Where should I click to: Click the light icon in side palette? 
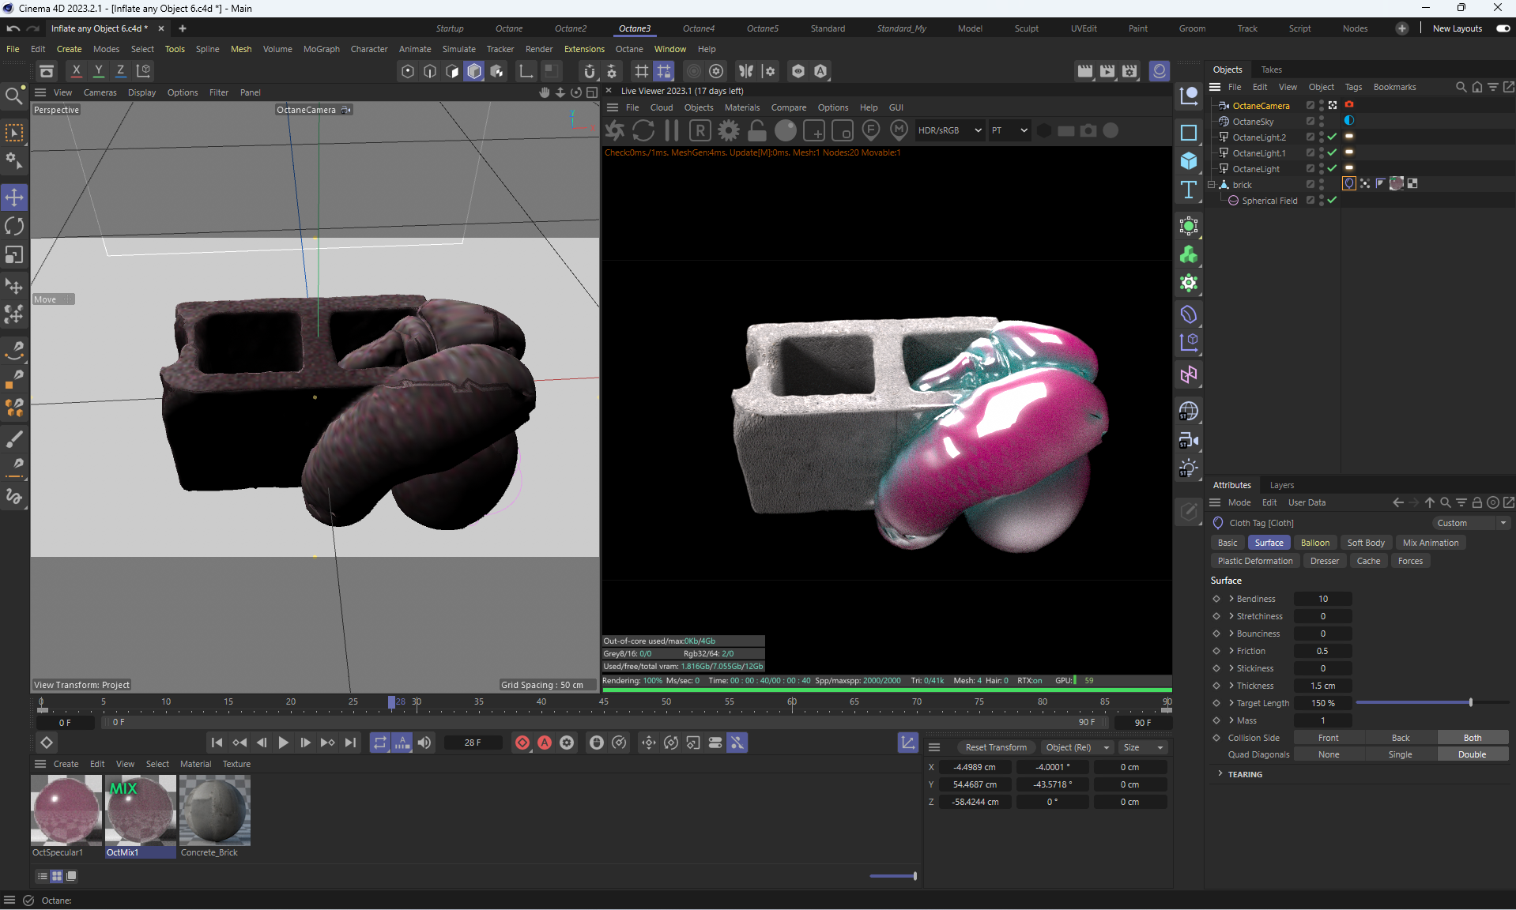pos(1188,468)
